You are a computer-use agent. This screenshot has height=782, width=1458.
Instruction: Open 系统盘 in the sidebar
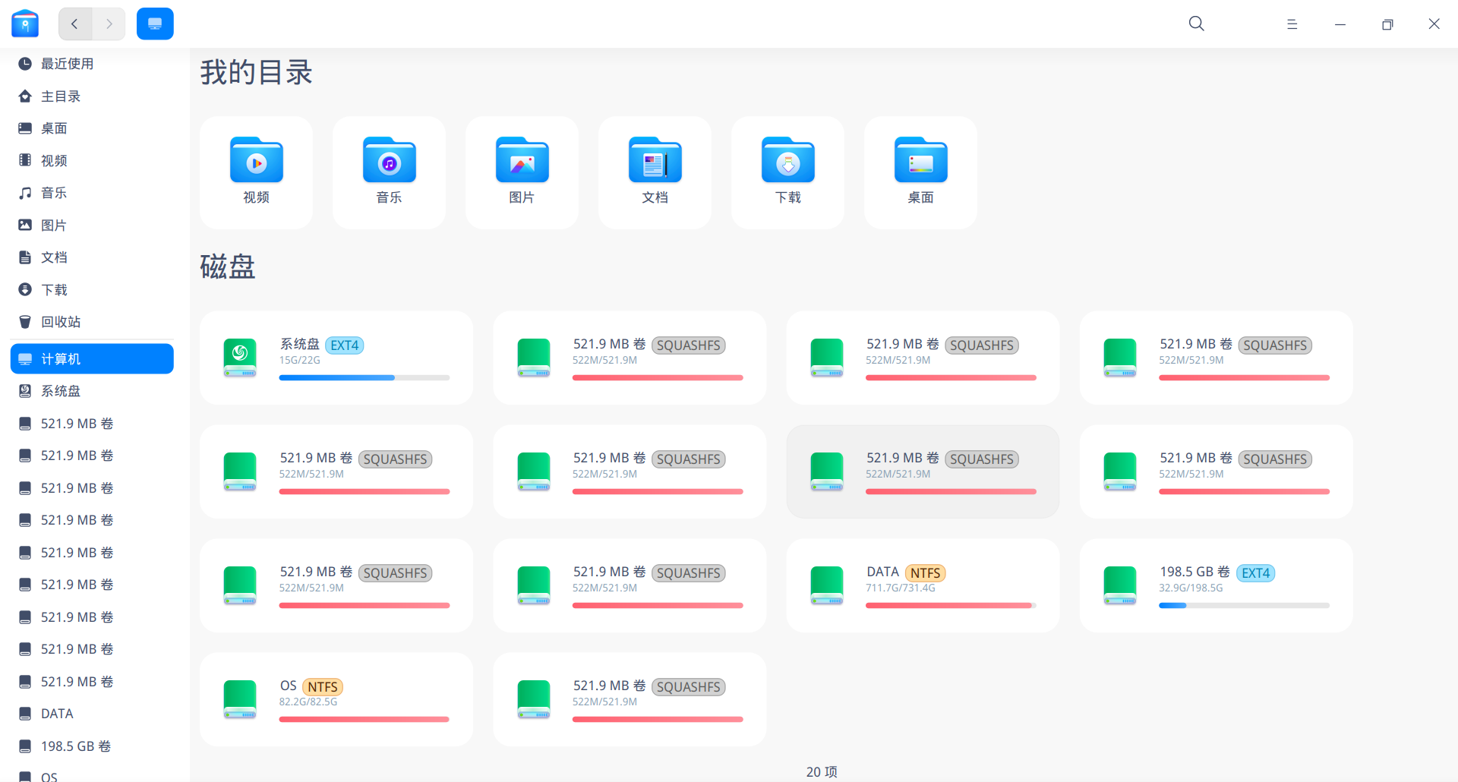tap(92, 391)
